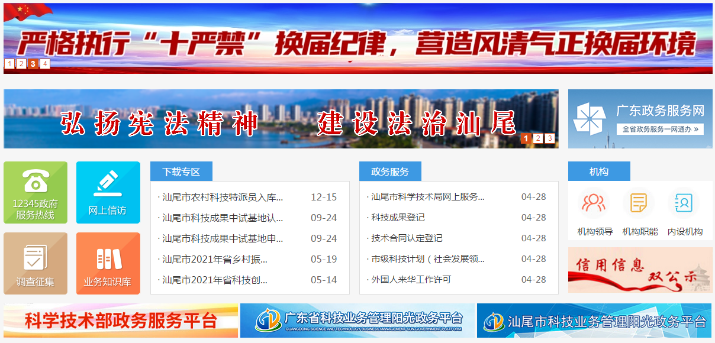Switch top banner to slide 1
Viewport: 715px width, 343px height.
(9, 64)
